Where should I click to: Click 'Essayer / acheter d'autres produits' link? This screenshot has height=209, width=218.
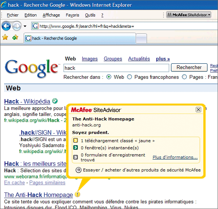(142, 170)
